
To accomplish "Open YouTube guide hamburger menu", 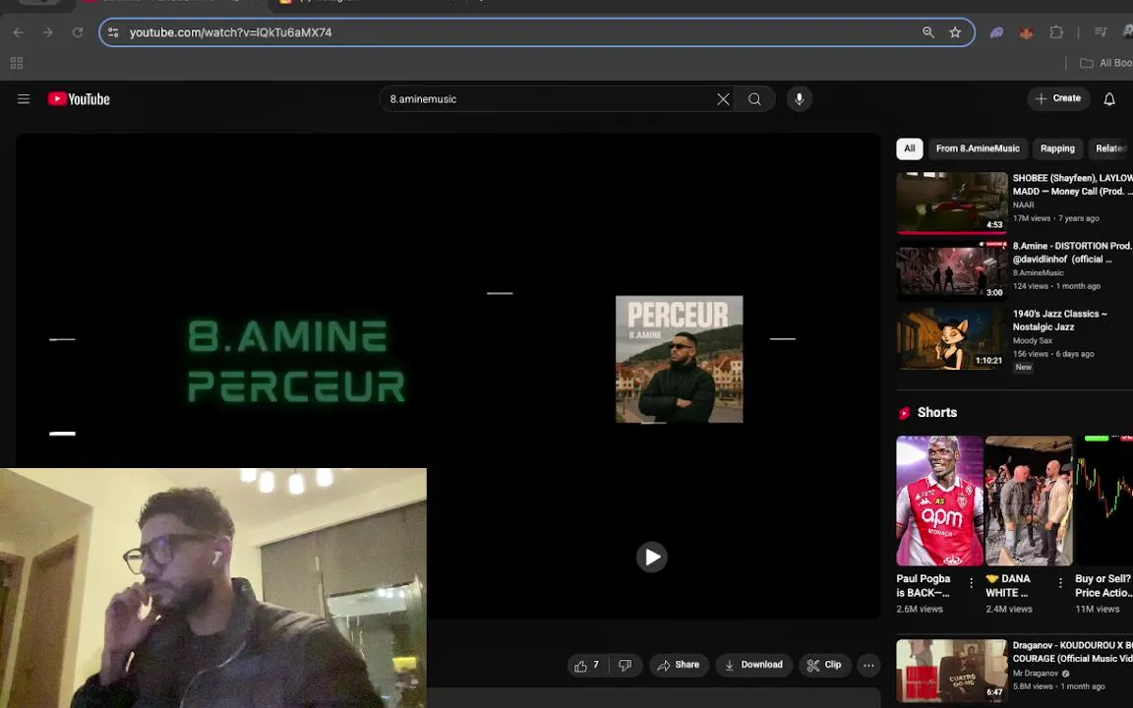I will (24, 99).
